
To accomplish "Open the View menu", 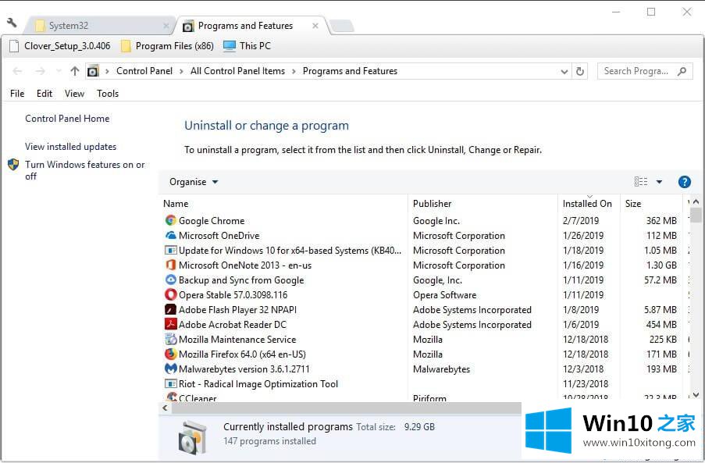I will (x=74, y=94).
